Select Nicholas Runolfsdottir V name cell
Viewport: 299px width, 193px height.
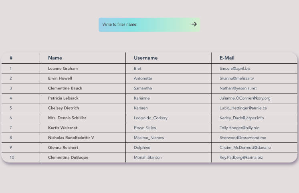click(x=71, y=138)
